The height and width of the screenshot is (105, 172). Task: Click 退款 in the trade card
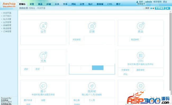click(x=26, y=69)
